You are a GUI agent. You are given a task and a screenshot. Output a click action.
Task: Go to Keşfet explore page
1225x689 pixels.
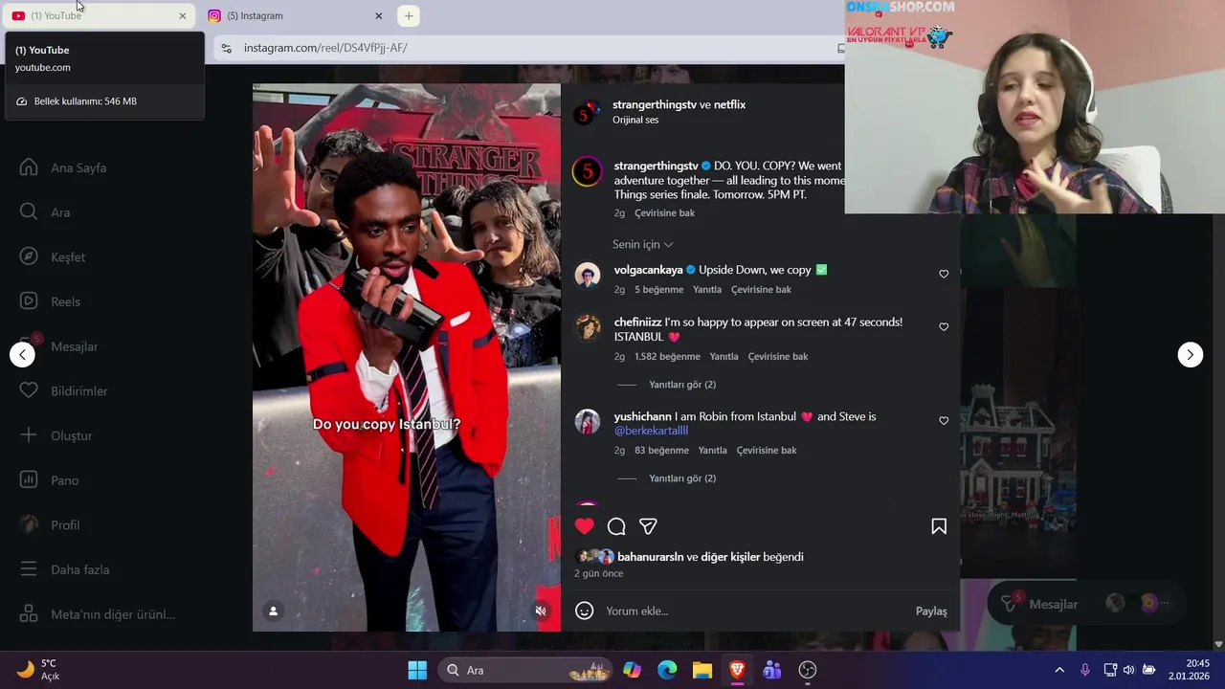pos(68,256)
